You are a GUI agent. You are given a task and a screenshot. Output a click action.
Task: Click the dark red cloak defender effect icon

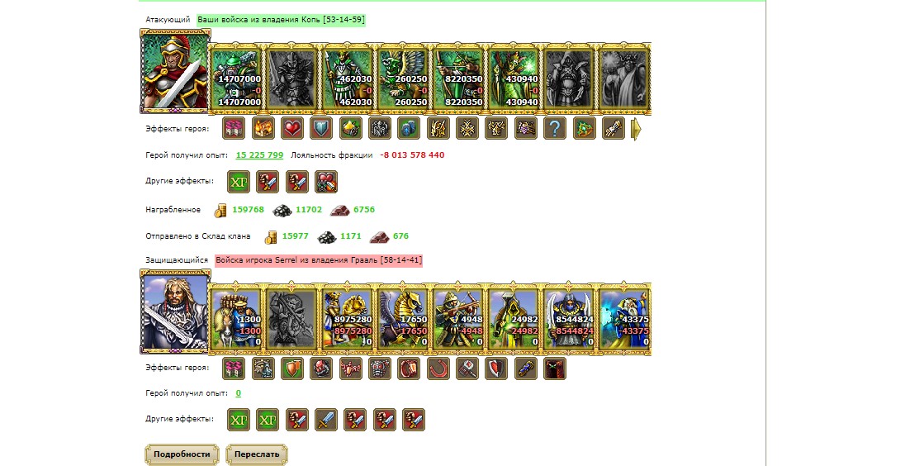point(555,368)
